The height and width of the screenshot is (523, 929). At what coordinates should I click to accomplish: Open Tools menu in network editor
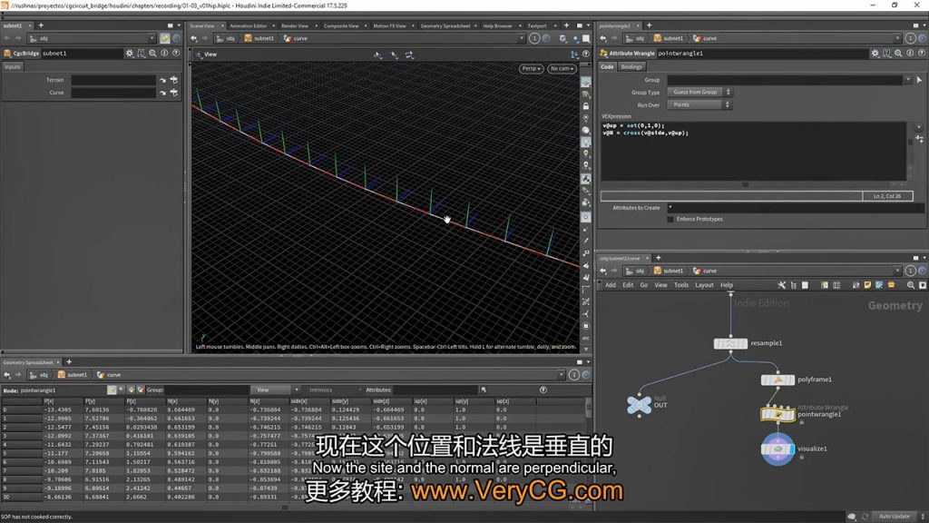pyautogui.click(x=681, y=285)
